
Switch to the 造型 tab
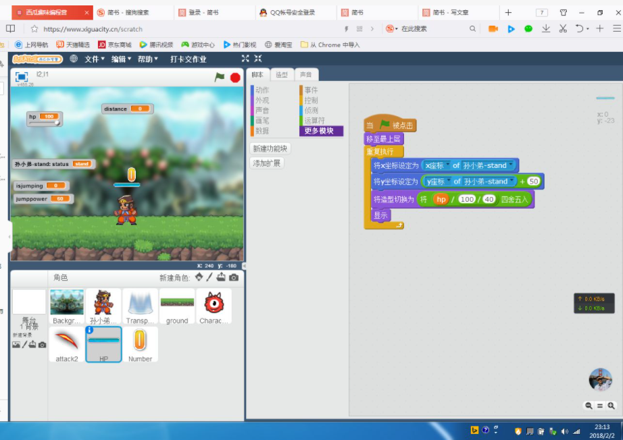(282, 75)
